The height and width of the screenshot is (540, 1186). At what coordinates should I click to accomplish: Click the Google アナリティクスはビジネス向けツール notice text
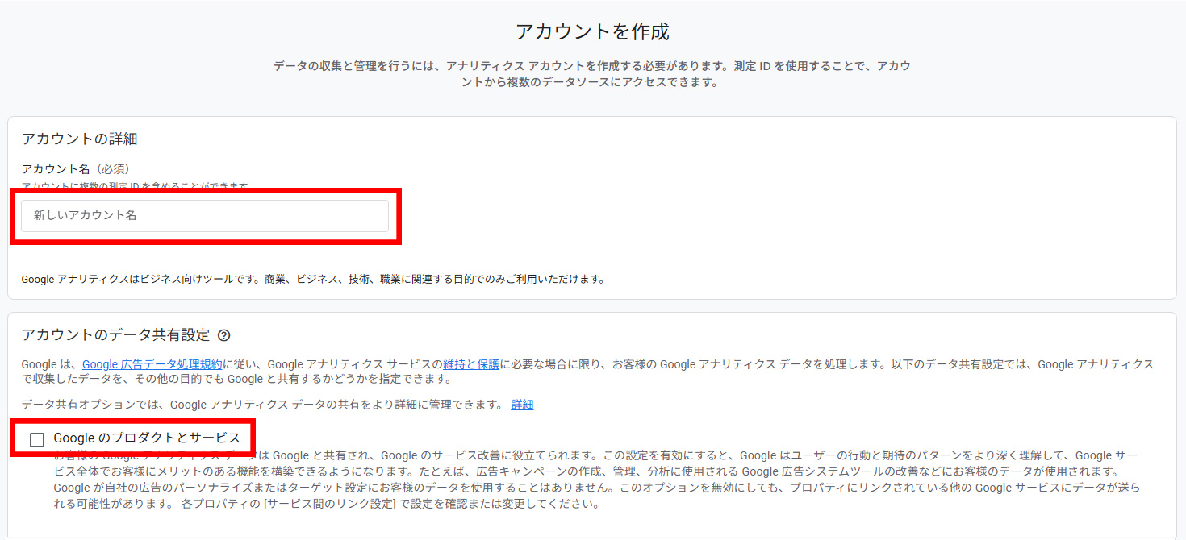point(312,280)
